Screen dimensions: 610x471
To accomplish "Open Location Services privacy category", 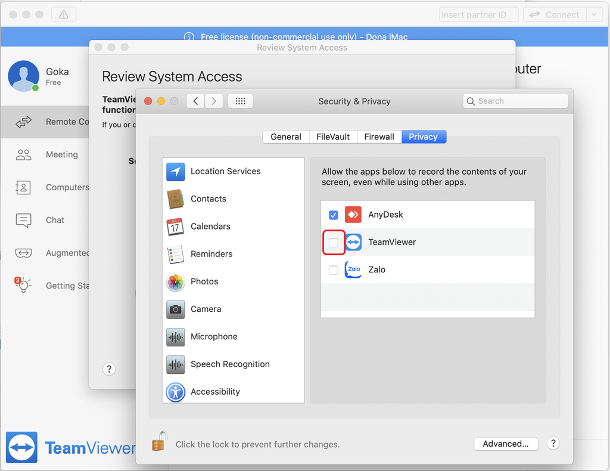I will [x=233, y=171].
